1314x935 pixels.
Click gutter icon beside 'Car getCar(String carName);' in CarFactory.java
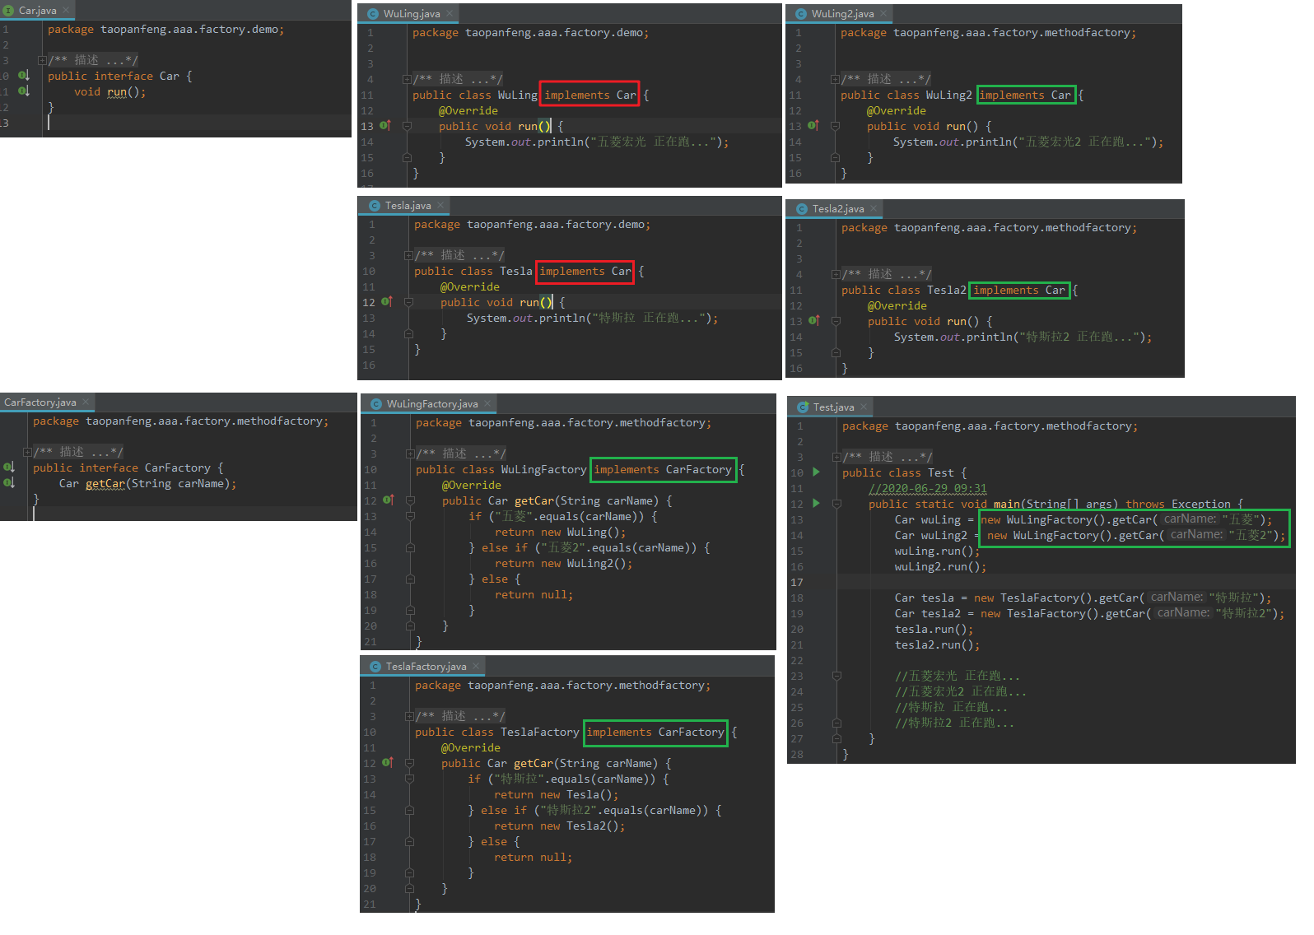coord(9,483)
